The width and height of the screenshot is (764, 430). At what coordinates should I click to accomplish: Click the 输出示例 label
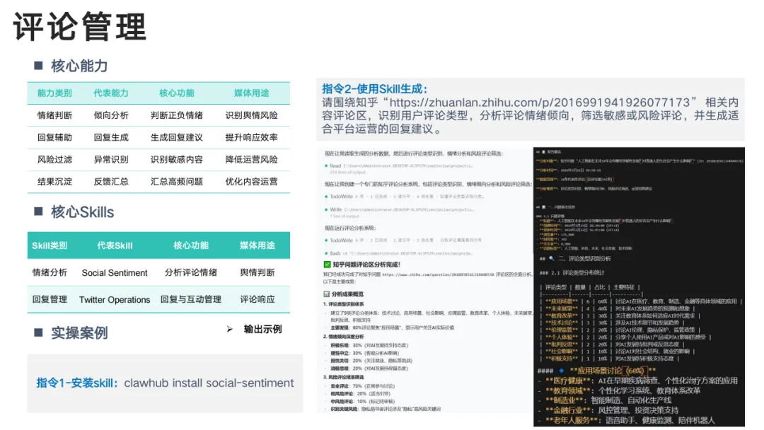pos(262,329)
